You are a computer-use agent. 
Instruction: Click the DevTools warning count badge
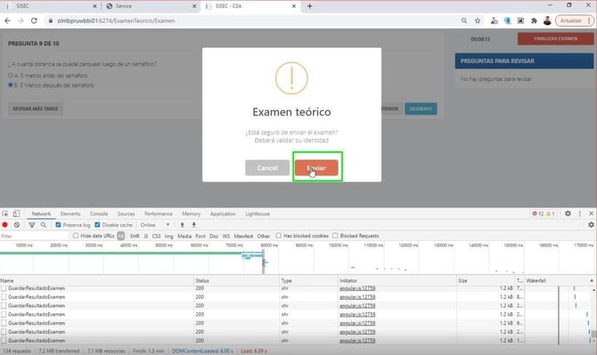(x=551, y=214)
